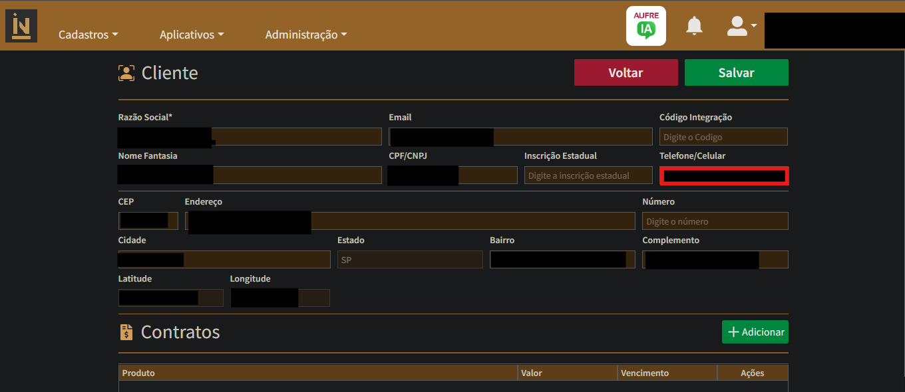Image resolution: width=905 pixels, height=392 pixels.
Task: Click the Contratos document icon
Action: click(126, 332)
